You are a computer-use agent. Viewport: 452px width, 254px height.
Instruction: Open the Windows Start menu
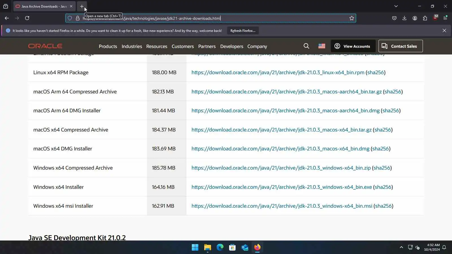click(195, 248)
